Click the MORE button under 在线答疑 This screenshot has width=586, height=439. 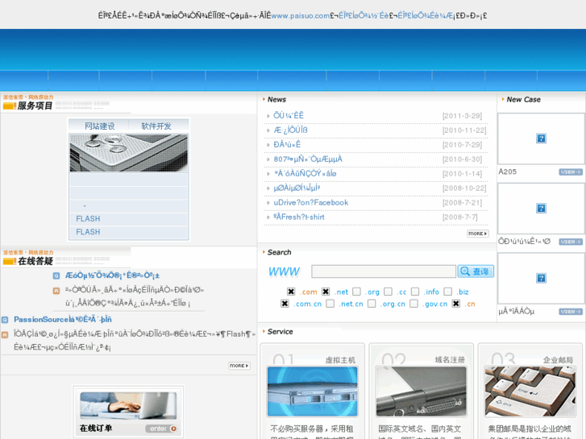tap(239, 366)
